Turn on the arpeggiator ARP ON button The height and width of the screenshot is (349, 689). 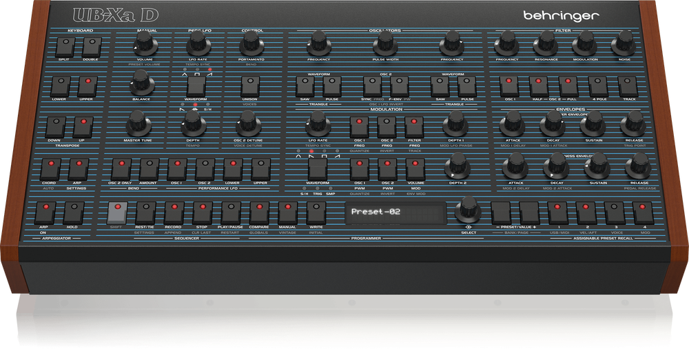(x=45, y=212)
